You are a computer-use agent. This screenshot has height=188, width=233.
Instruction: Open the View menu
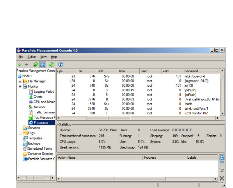(x=43, y=57)
